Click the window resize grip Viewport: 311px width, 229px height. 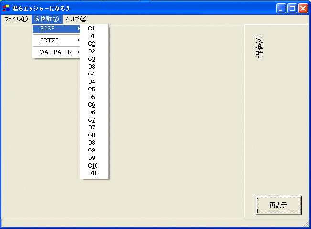pyautogui.click(x=306, y=224)
